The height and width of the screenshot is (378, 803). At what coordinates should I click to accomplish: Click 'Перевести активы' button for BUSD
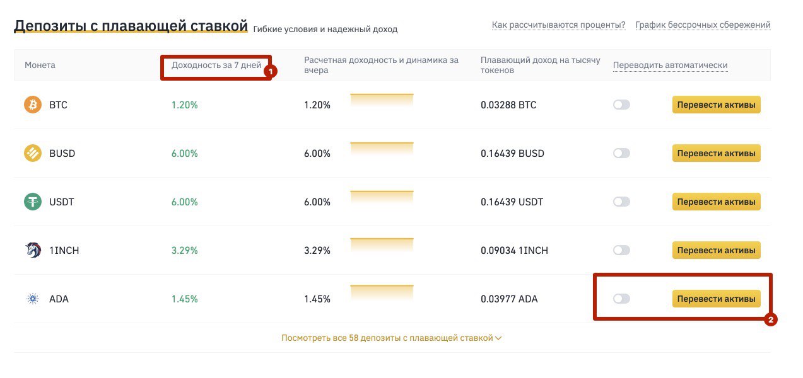[x=716, y=153]
